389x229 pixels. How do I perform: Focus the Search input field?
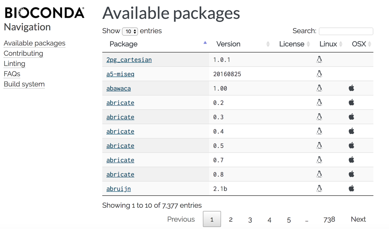[346, 31]
